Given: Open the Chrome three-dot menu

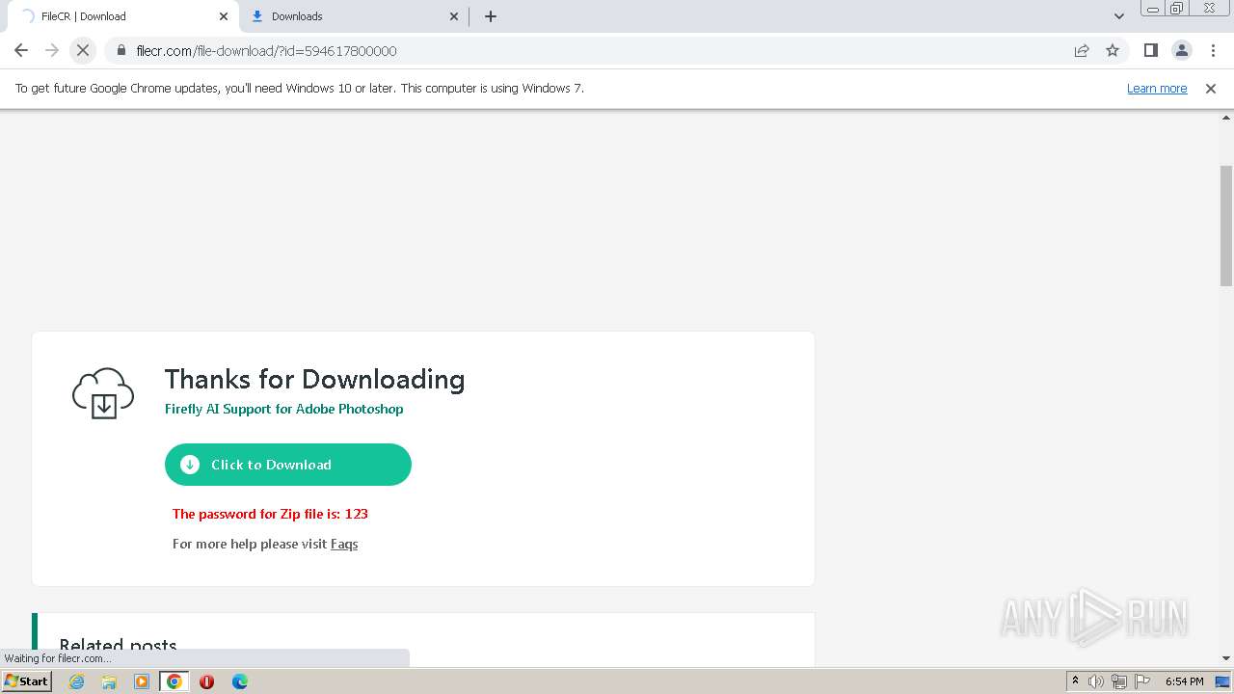Looking at the screenshot, I should point(1212,50).
